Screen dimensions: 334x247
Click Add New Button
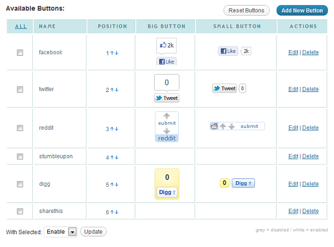tap(302, 11)
